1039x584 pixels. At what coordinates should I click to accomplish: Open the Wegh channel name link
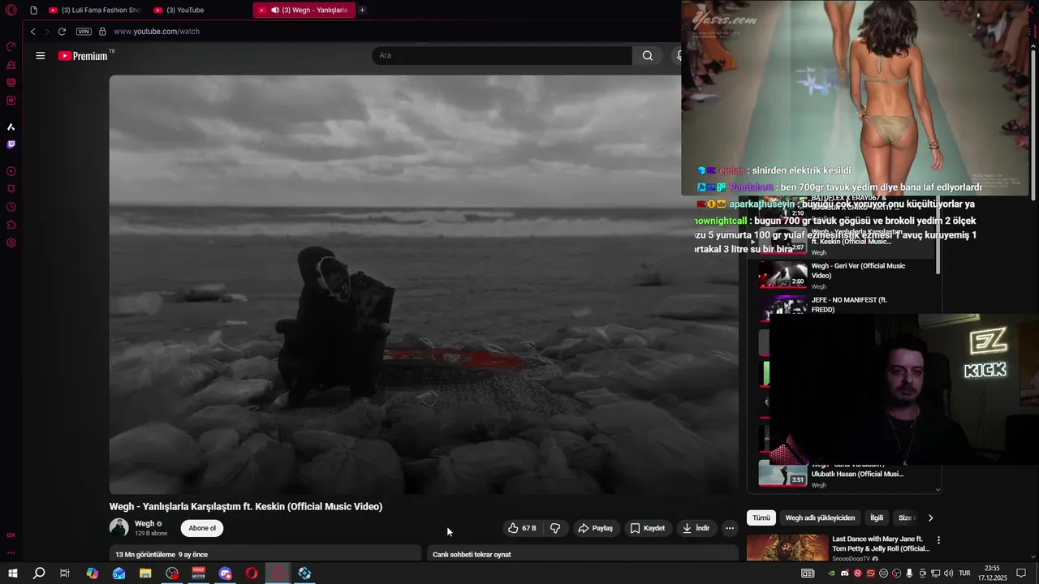click(144, 524)
